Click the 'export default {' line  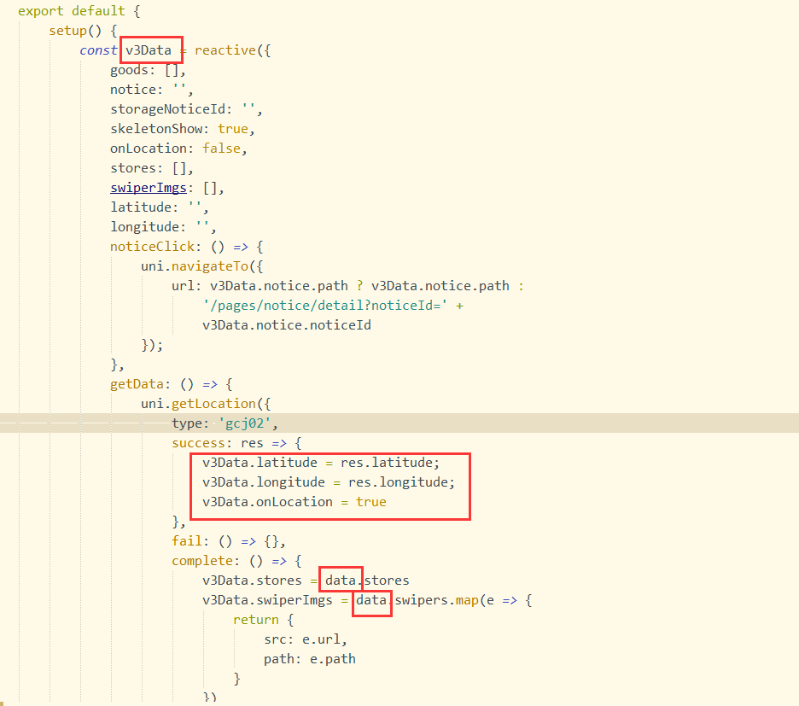(x=79, y=11)
